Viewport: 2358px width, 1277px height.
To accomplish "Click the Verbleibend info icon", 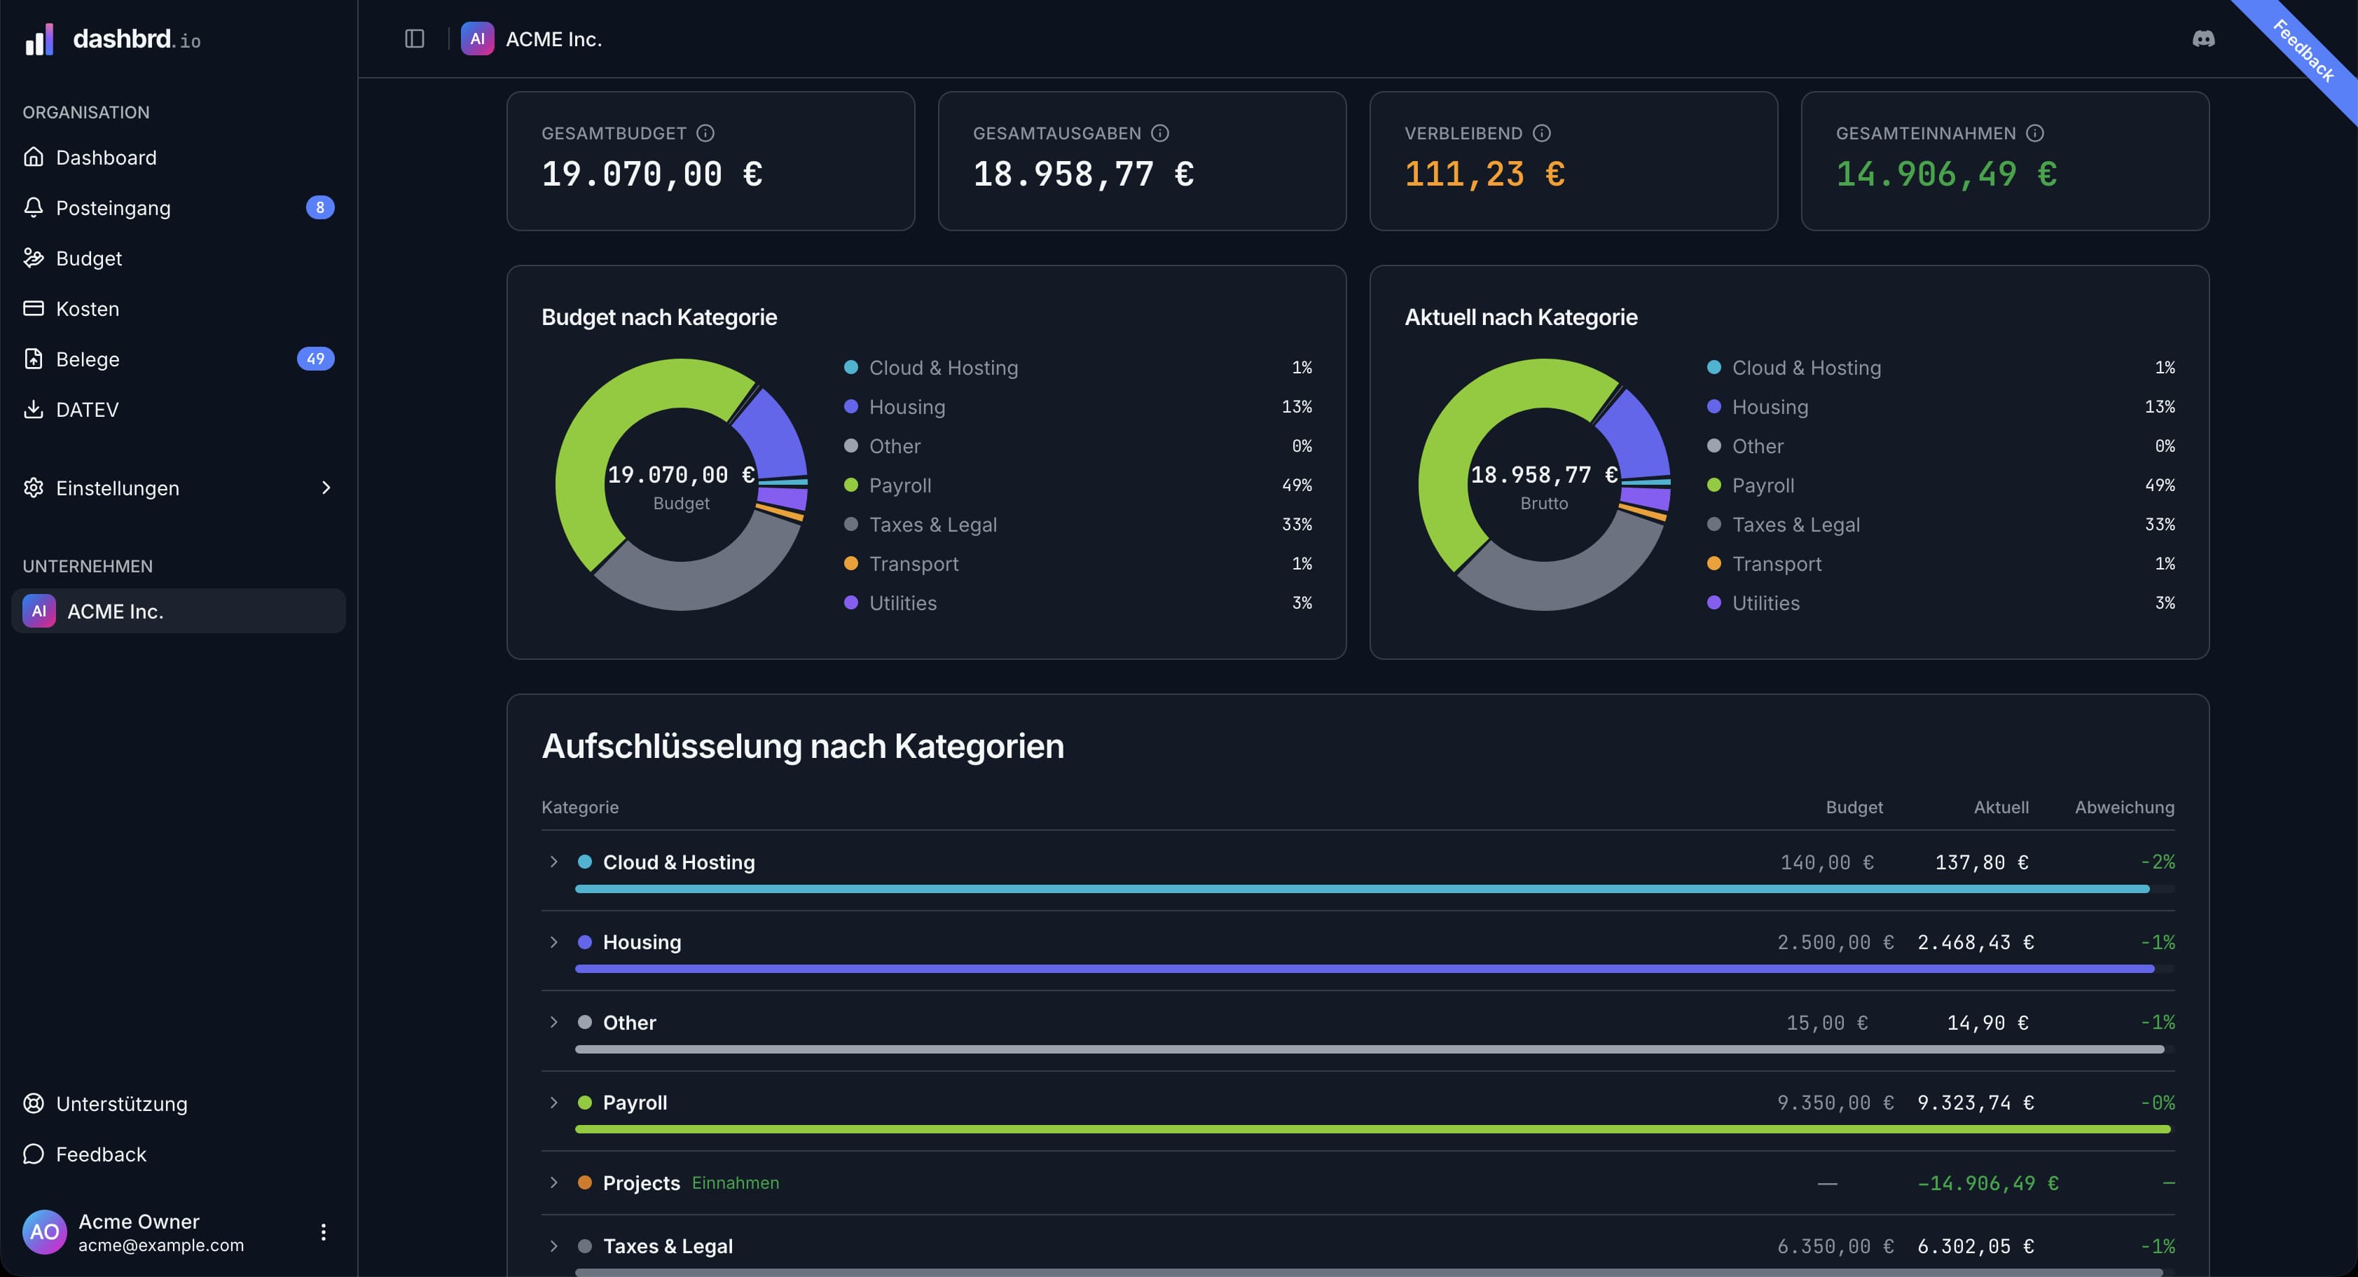I will point(1541,134).
